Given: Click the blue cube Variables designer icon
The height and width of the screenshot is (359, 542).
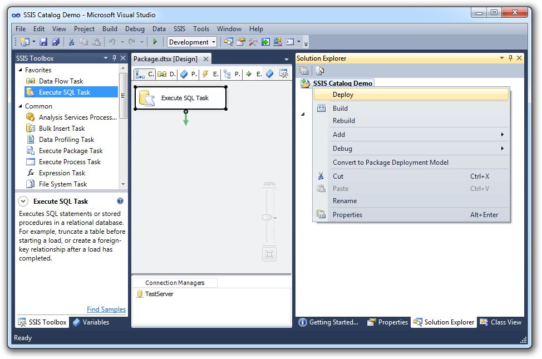Looking at the screenshot, I should coord(270,73).
